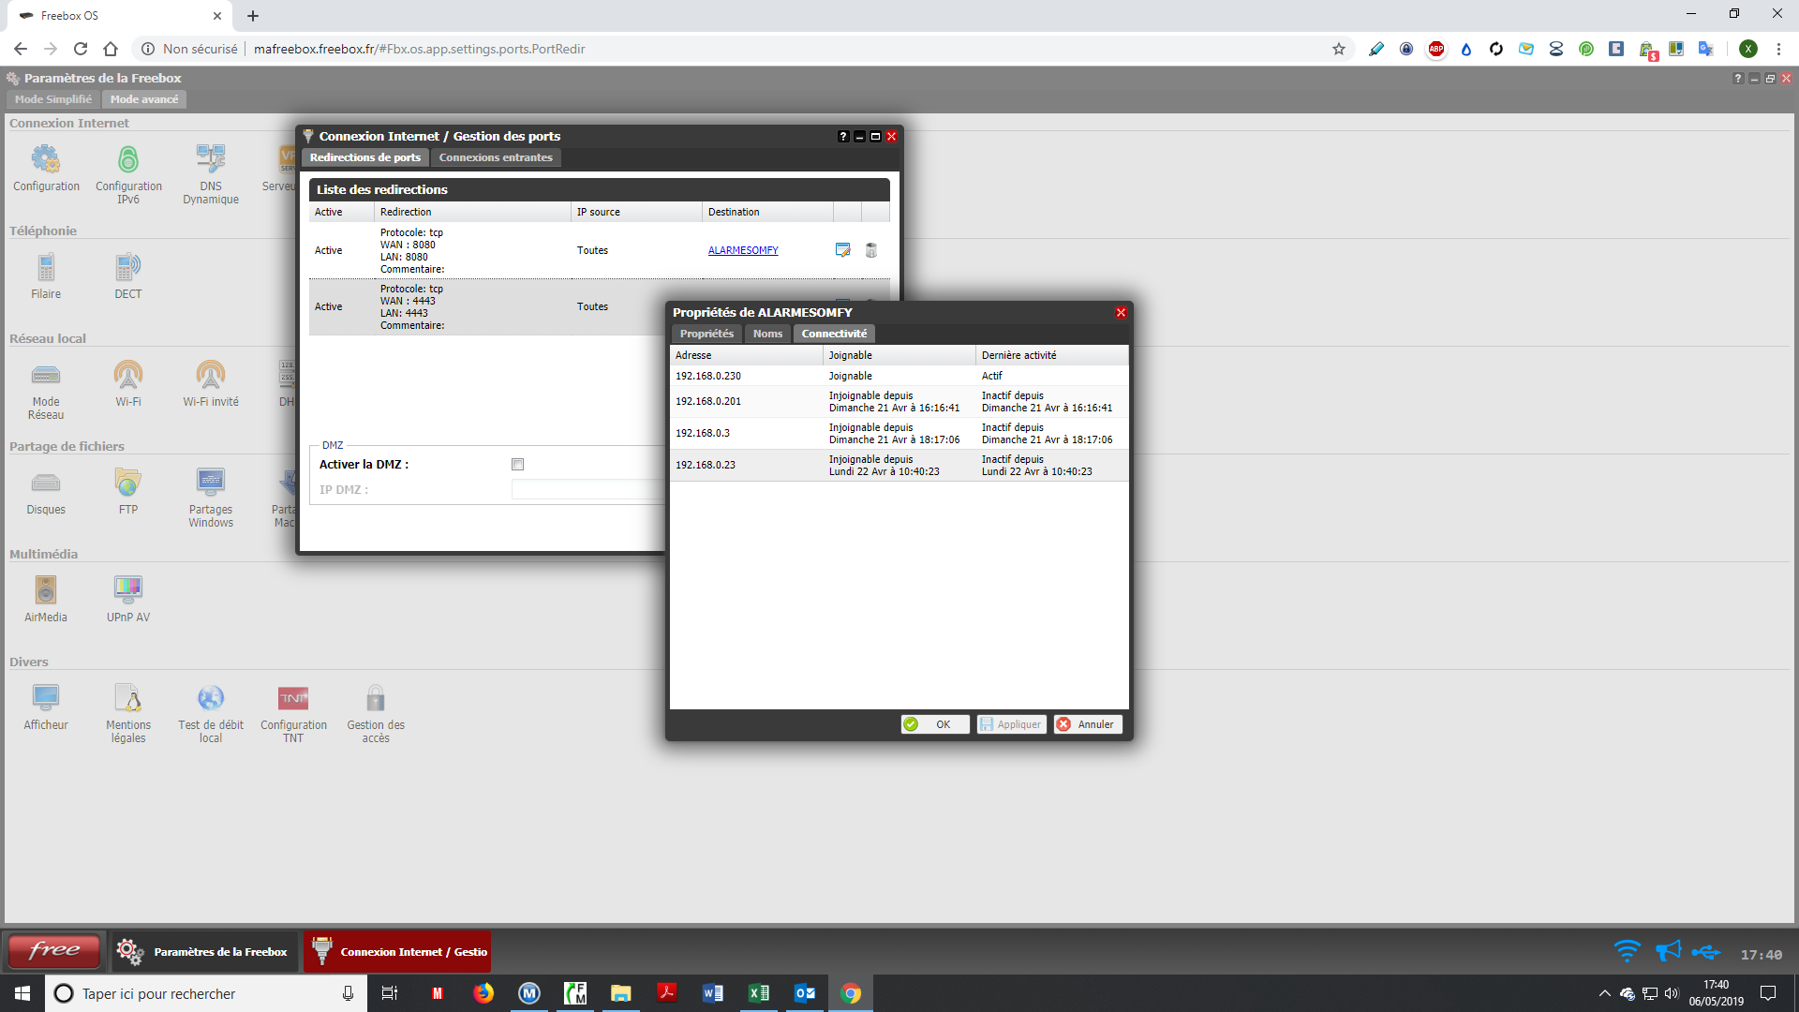This screenshot has width=1799, height=1012.
Task: Click the free start menu button
Action: [54, 951]
